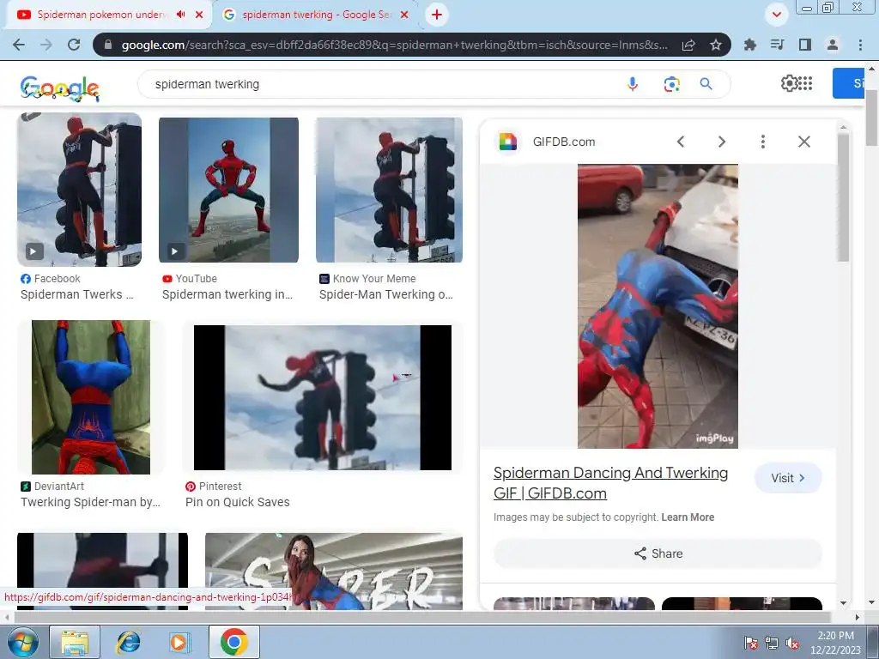Submit search with the magnifier icon
This screenshot has height=659, width=879.
click(706, 84)
